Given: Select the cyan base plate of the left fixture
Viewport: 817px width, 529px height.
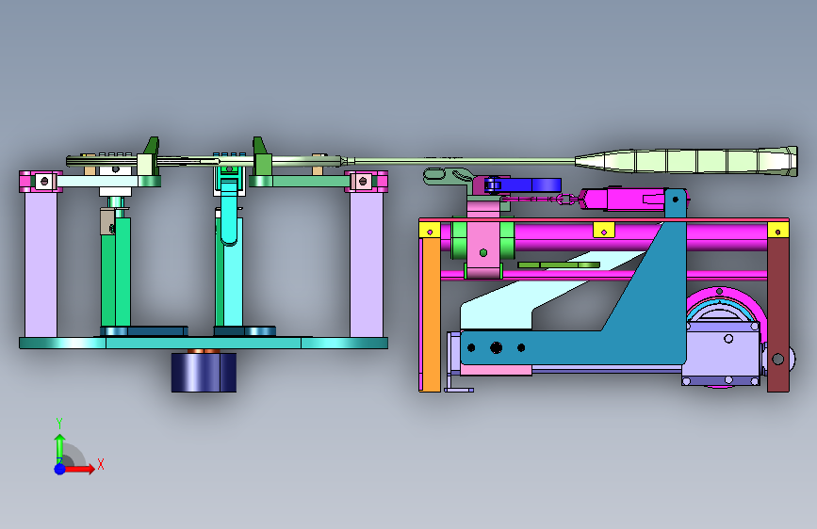Looking at the screenshot, I should pos(204,344).
